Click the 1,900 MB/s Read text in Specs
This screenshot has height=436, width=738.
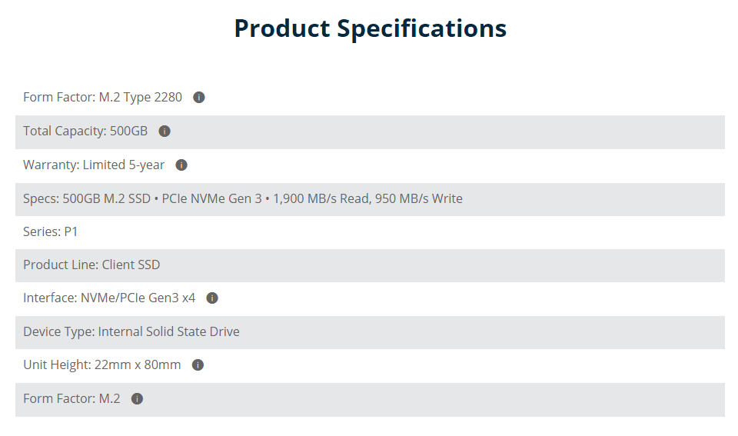point(322,199)
